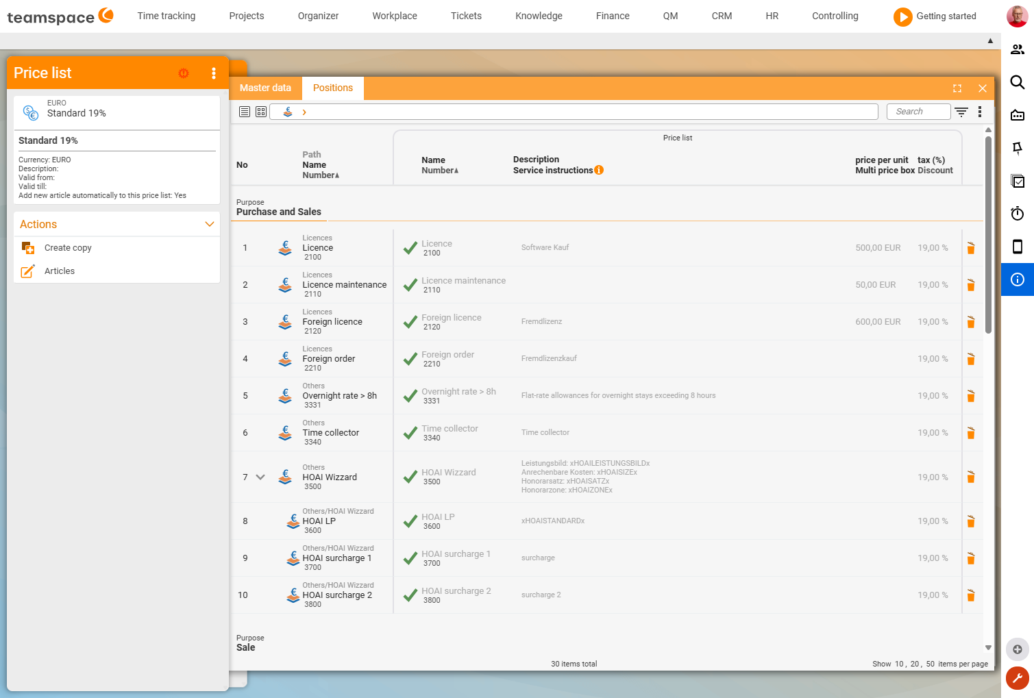Expand the breadcrumb path arrow
The width and height of the screenshot is (1034, 698).
click(304, 112)
